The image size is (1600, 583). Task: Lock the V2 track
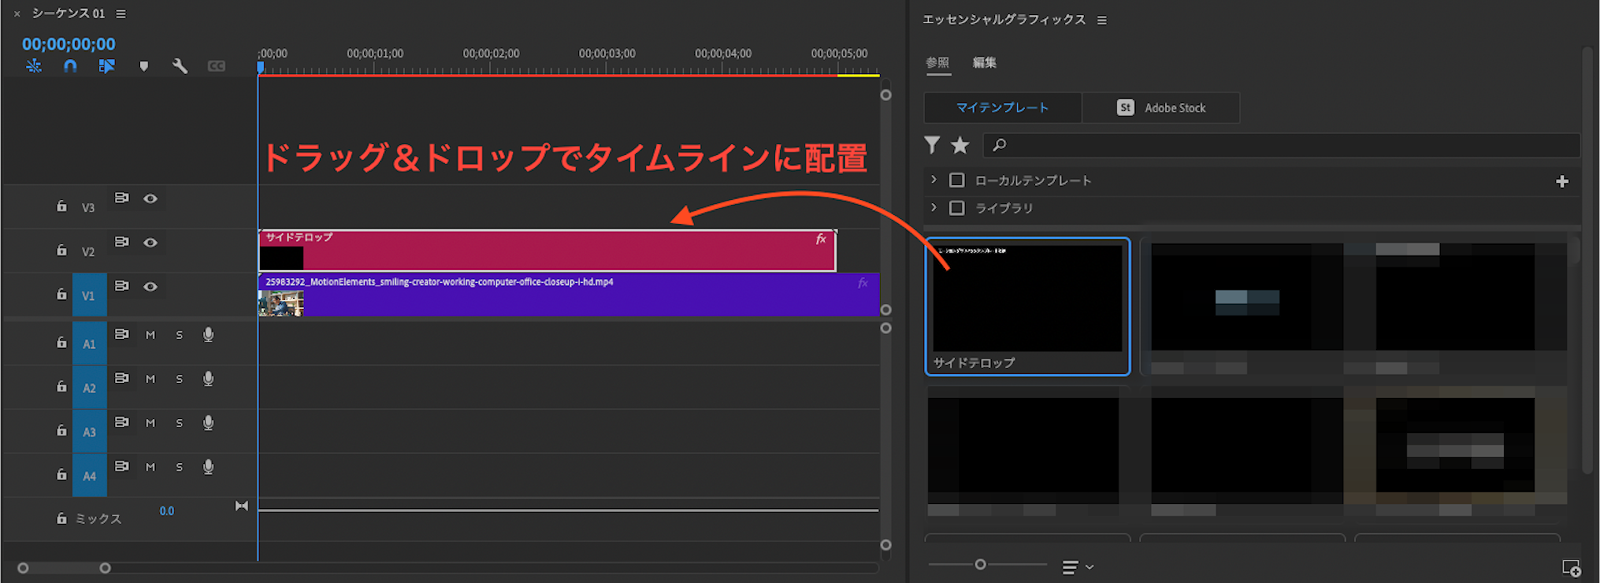(x=62, y=250)
